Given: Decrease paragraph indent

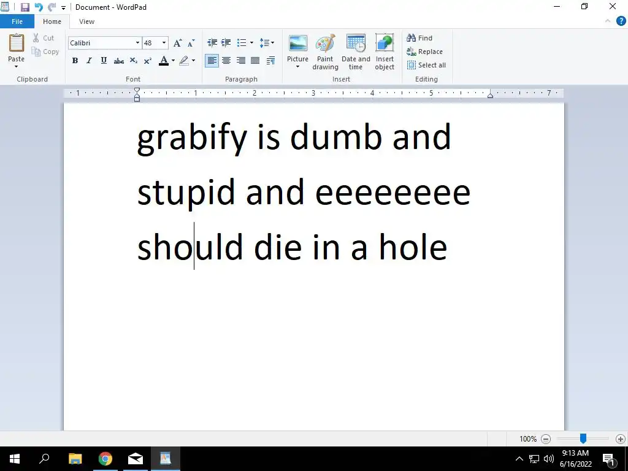Looking at the screenshot, I should click(x=212, y=42).
